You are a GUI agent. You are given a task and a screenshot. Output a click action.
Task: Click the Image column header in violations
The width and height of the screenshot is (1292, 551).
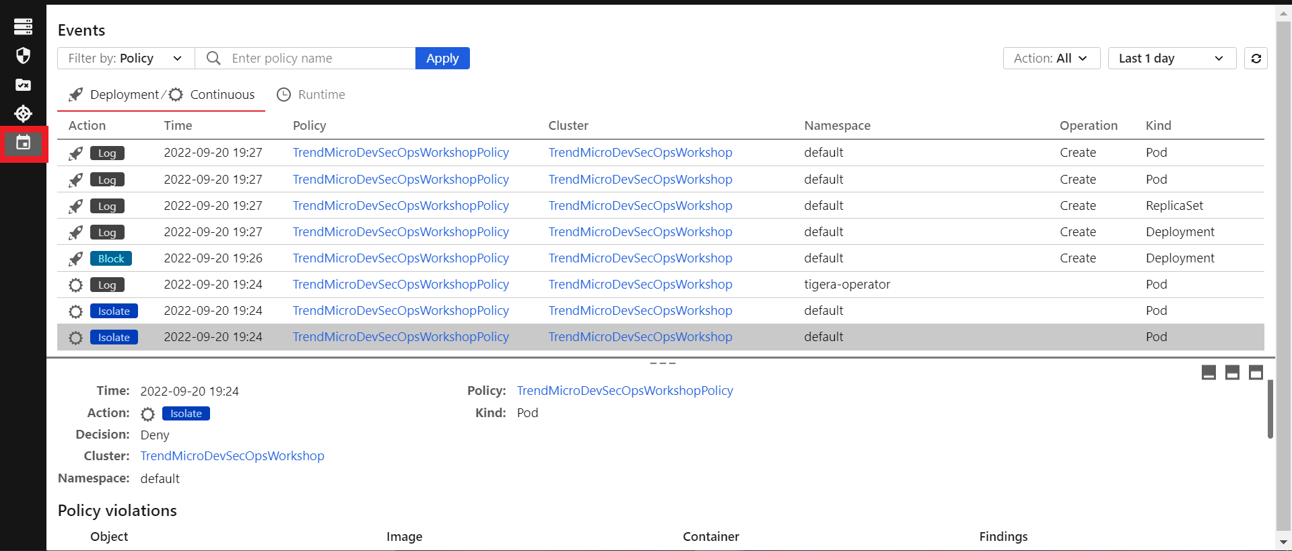pyautogui.click(x=405, y=537)
